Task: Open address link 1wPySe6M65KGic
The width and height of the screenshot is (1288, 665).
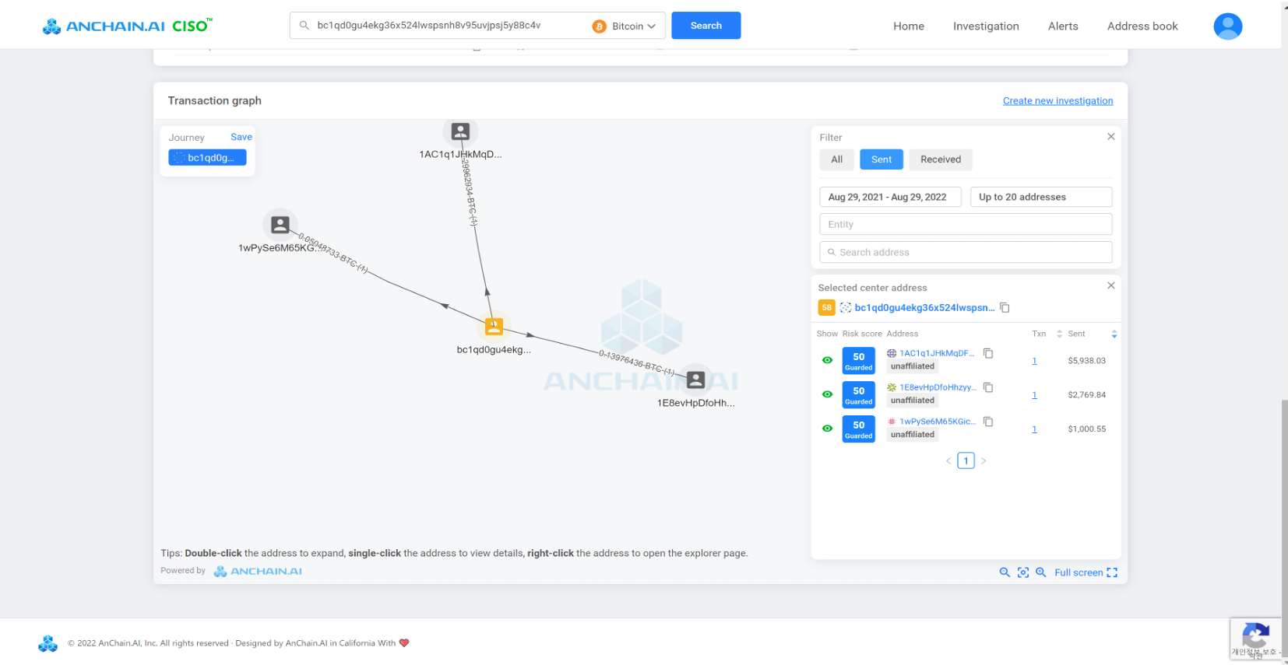Action: click(938, 422)
